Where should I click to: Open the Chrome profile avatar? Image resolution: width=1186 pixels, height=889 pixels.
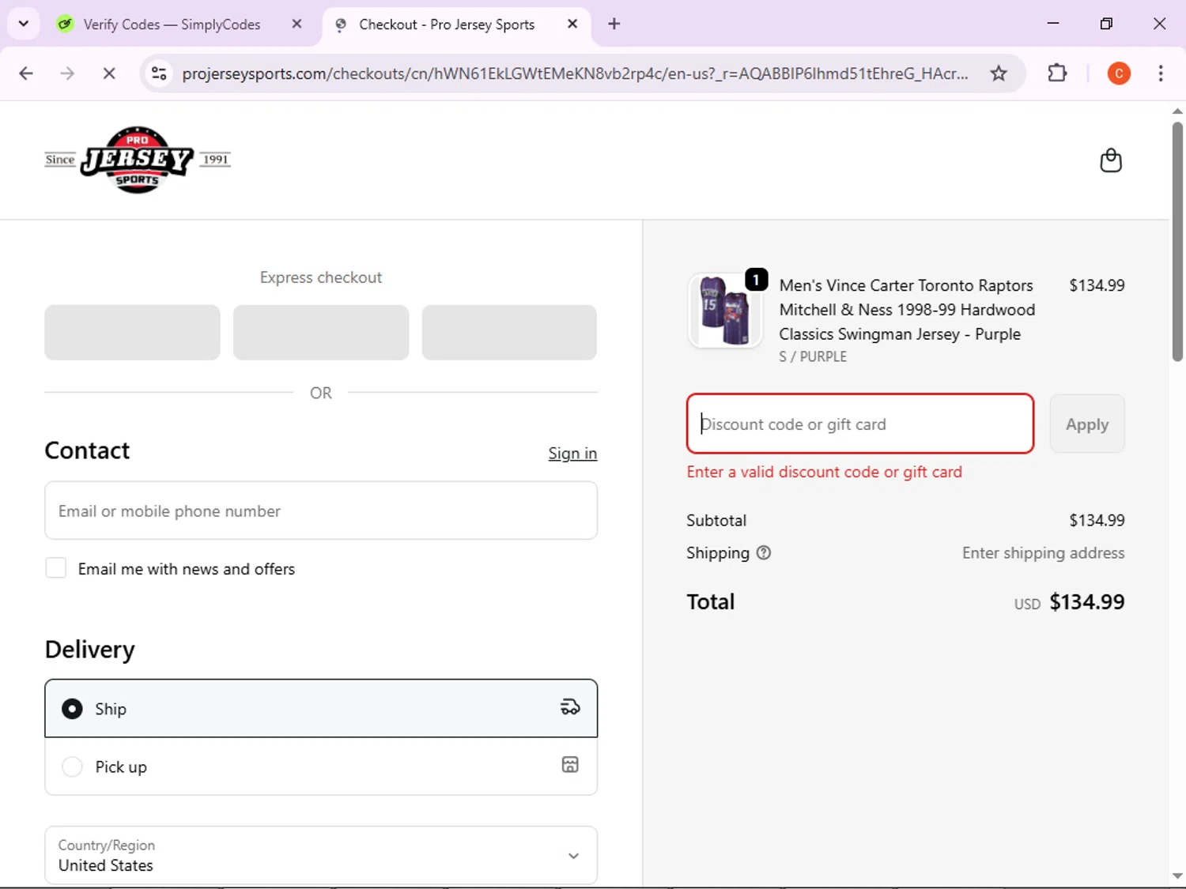1119,73
